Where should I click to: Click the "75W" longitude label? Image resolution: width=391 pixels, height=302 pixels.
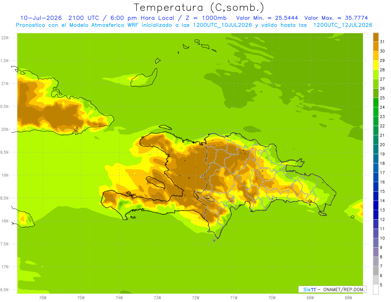point(81,297)
